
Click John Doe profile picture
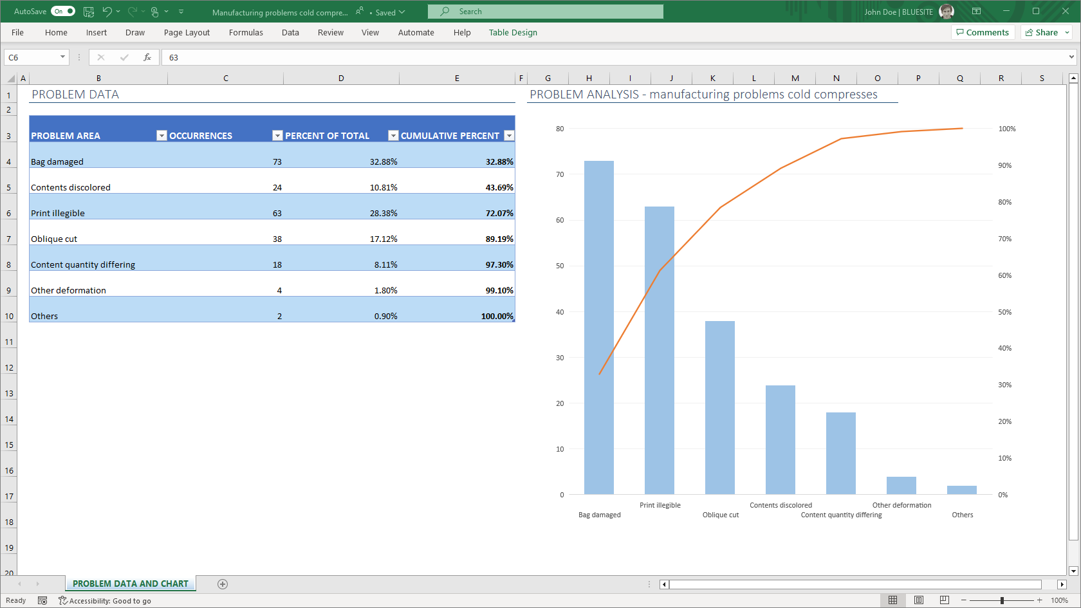pos(947,12)
